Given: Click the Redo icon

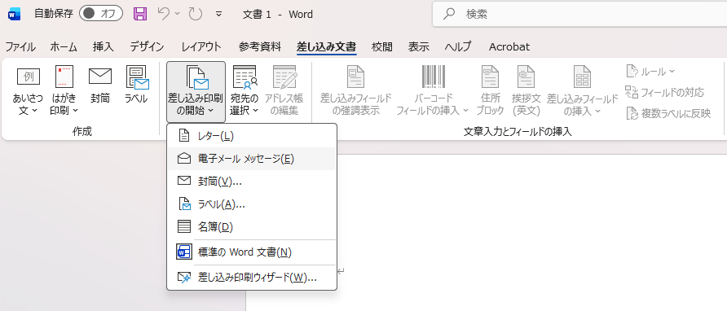Looking at the screenshot, I should pos(195,14).
